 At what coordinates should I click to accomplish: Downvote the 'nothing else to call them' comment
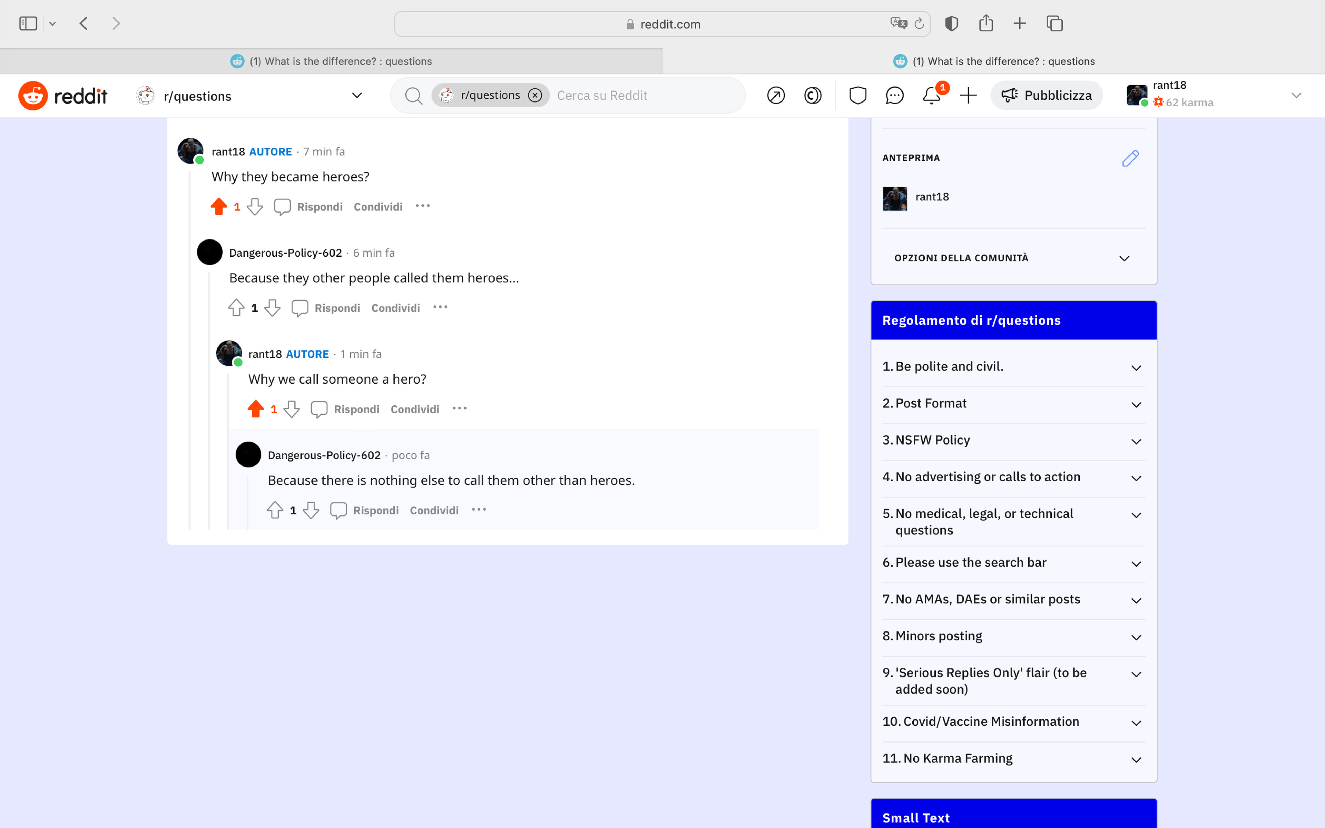[311, 510]
